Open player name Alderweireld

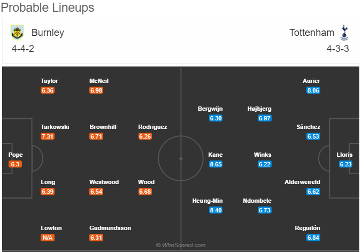(x=302, y=182)
